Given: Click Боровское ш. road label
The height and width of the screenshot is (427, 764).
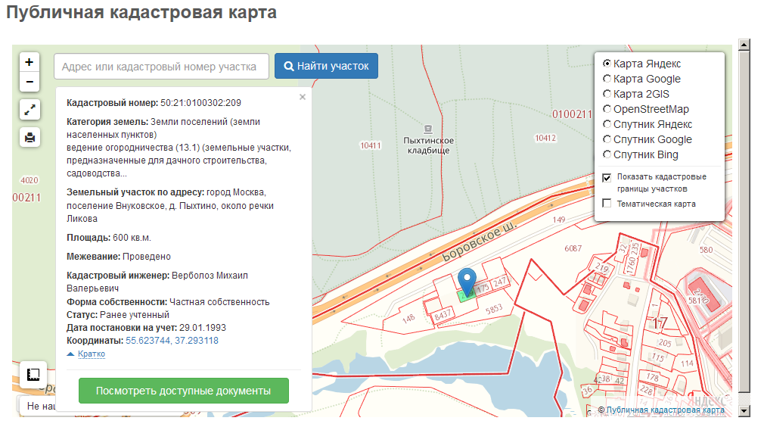Looking at the screenshot, I should tap(479, 242).
